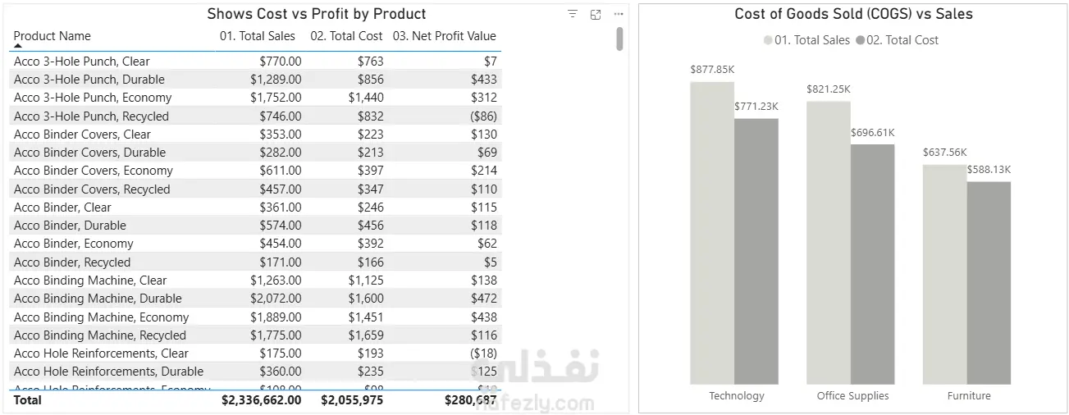Click the filter icon on the table visual
This screenshot has width=1069, height=415.
(573, 14)
